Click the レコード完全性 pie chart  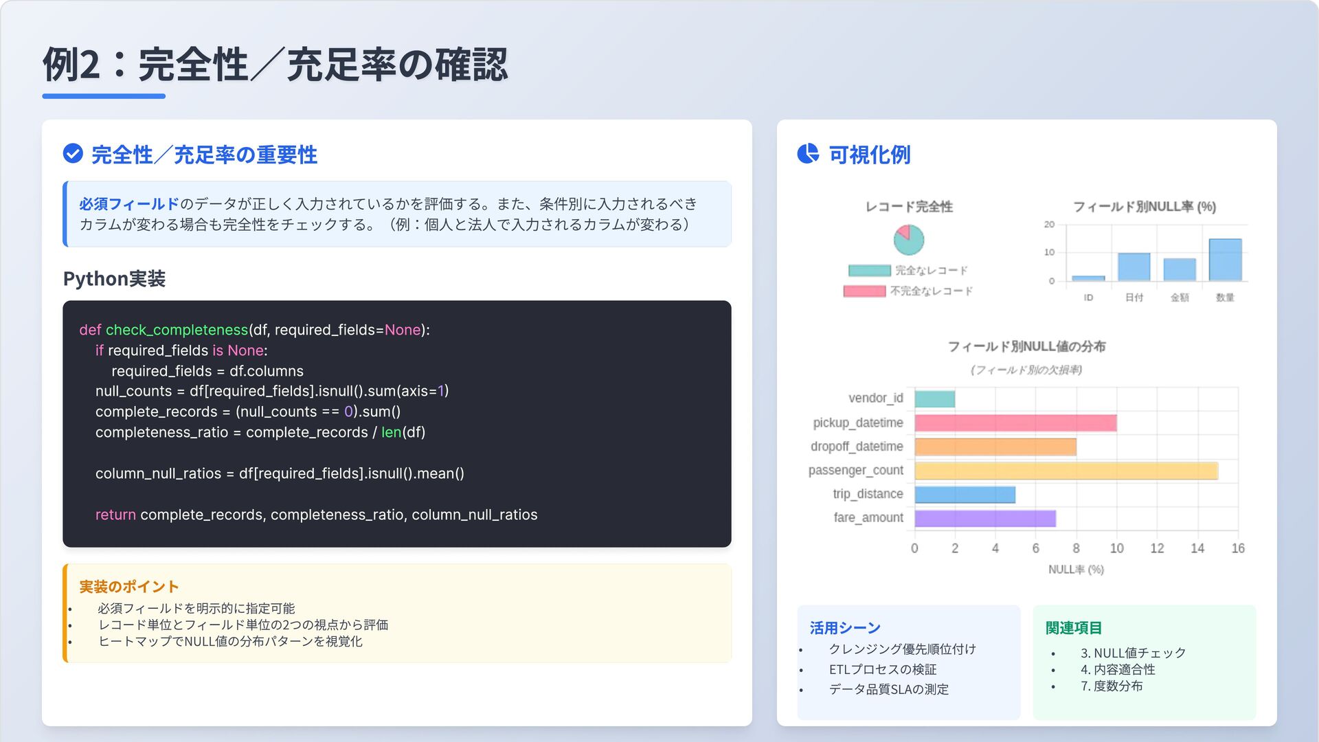tap(909, 240)
